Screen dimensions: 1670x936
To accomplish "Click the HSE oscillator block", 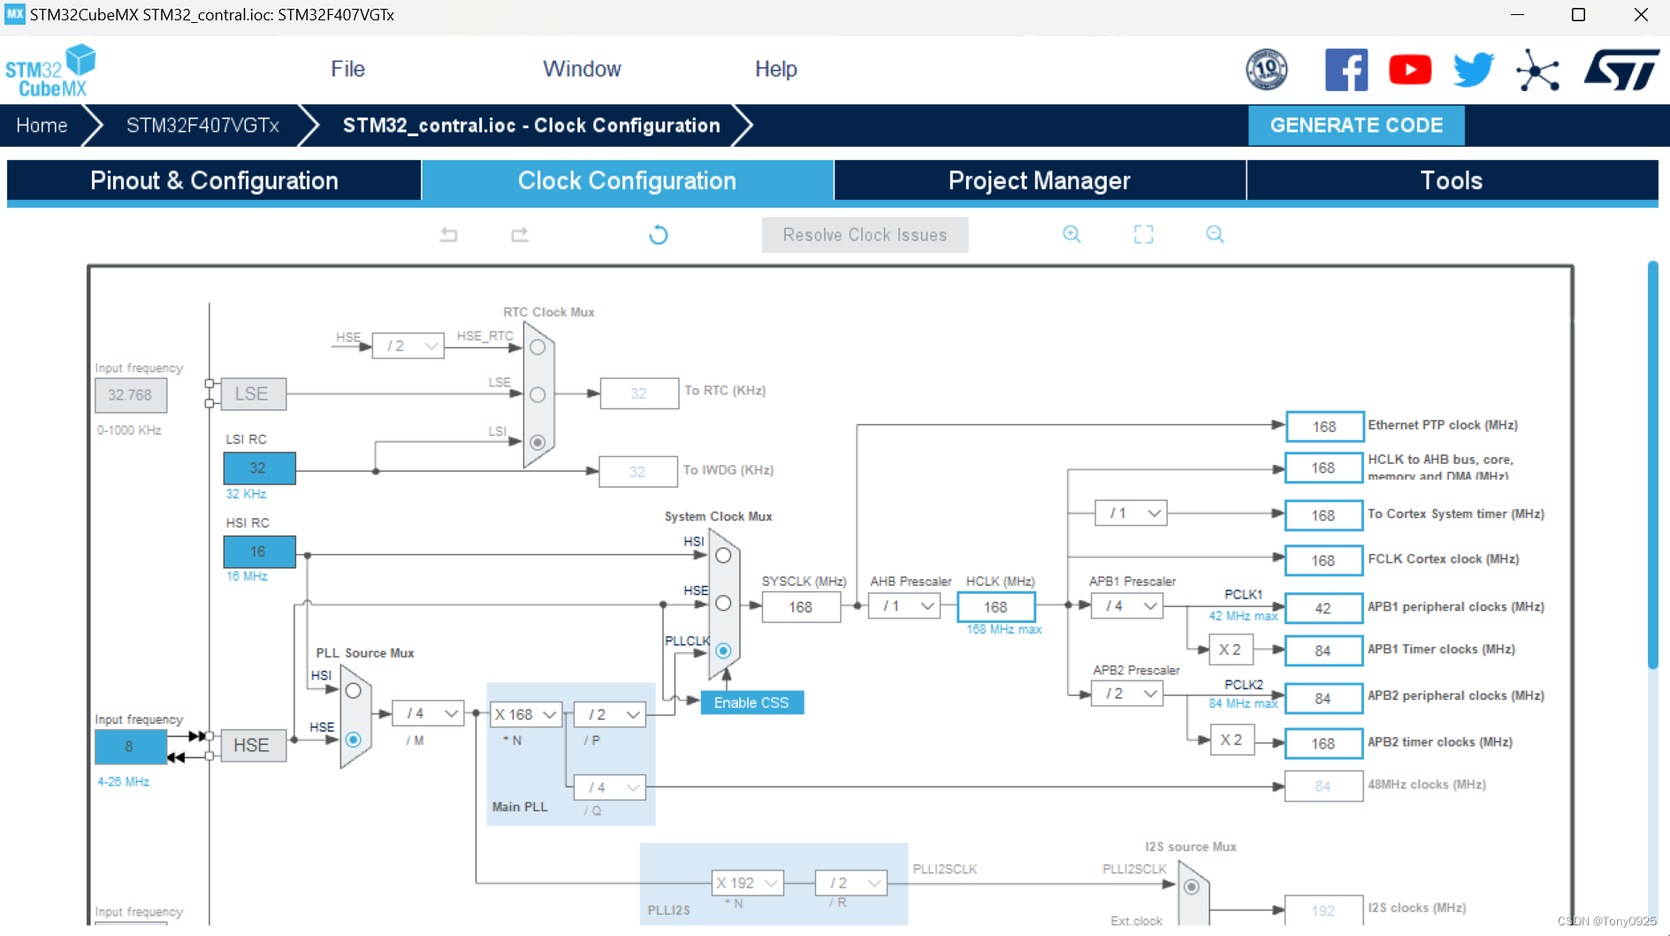I will 252,746.
